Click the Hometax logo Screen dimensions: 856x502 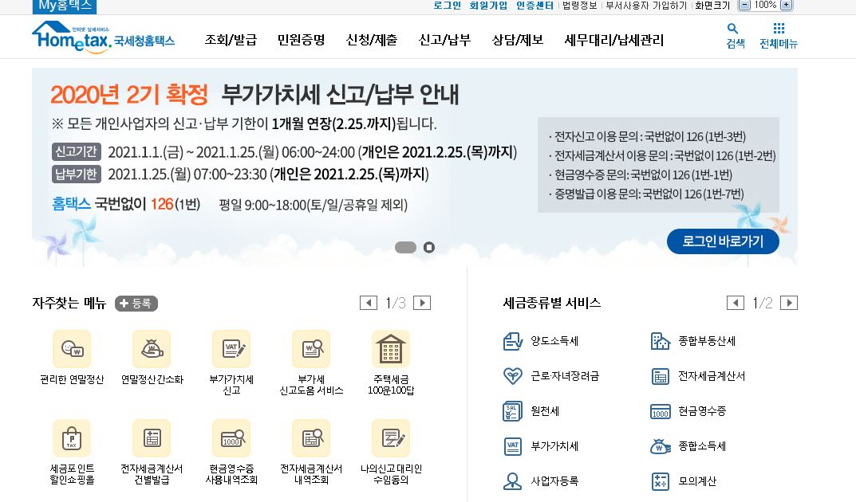pos(104,37)
